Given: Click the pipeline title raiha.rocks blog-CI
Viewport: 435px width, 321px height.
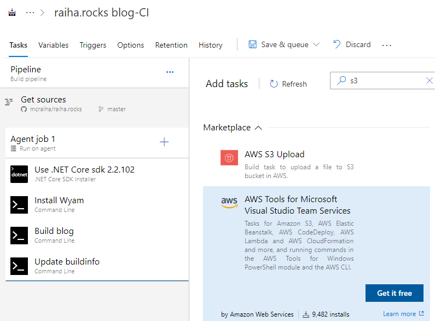Looking at the screenshot, I should click(x=102, y=13).
